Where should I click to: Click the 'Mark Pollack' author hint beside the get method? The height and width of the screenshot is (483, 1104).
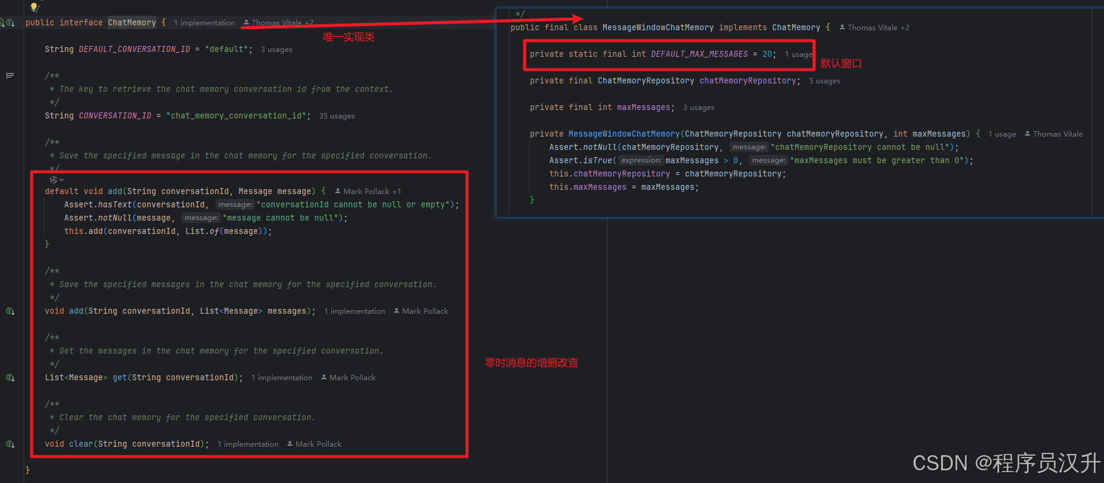point(348,378)
